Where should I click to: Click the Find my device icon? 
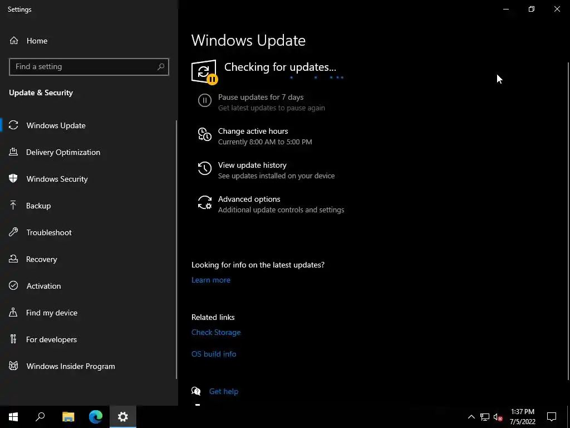[13, 313]
